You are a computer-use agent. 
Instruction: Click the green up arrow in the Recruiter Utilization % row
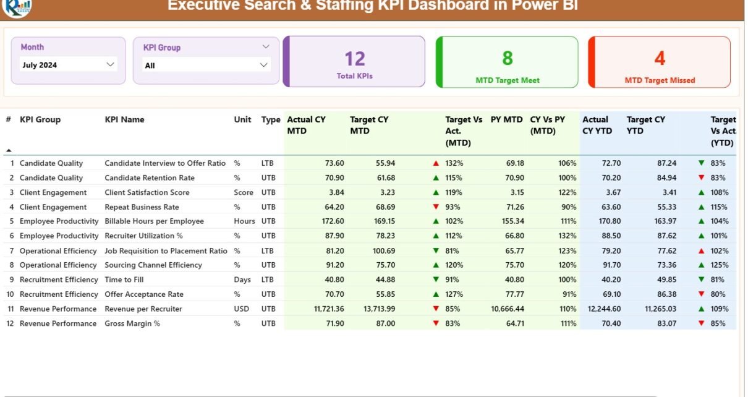coord(436,236)
